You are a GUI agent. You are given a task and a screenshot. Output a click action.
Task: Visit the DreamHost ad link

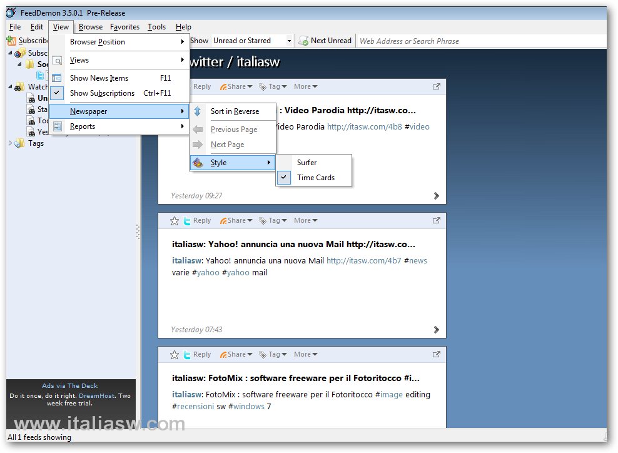97,395
